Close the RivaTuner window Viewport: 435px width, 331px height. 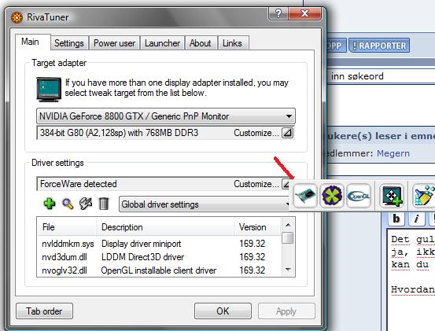305,13
